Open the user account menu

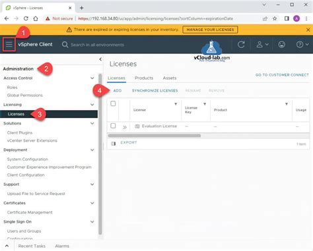[262, 45]
